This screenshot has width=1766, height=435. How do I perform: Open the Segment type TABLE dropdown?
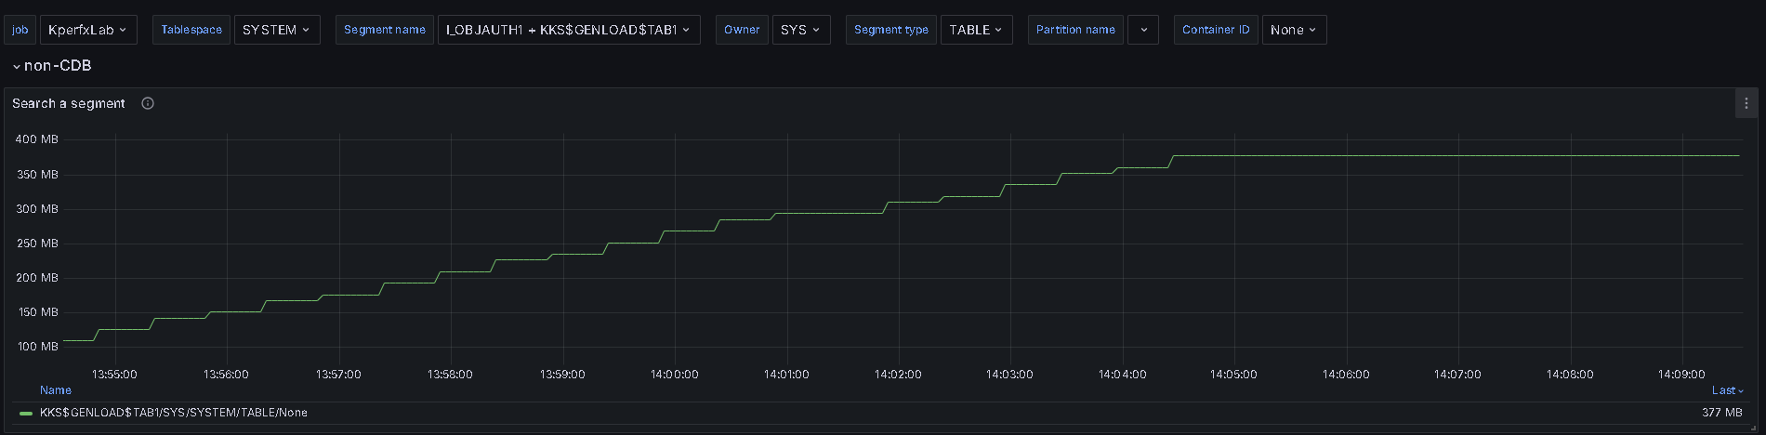pyautogui.click(x=975, y=30)
